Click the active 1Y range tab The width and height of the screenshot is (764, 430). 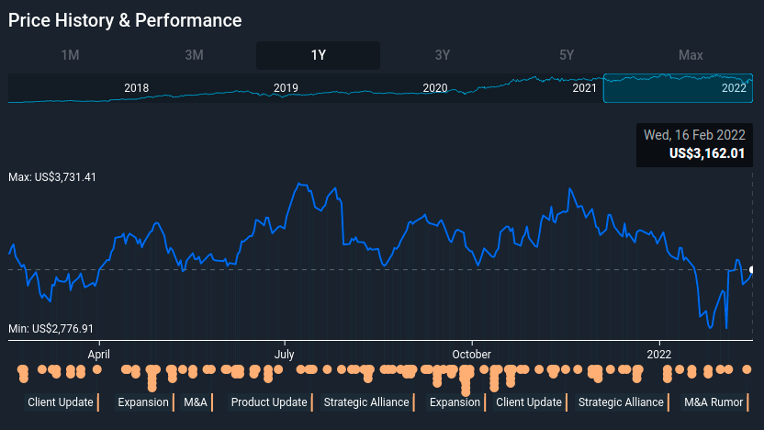point(318,55)
